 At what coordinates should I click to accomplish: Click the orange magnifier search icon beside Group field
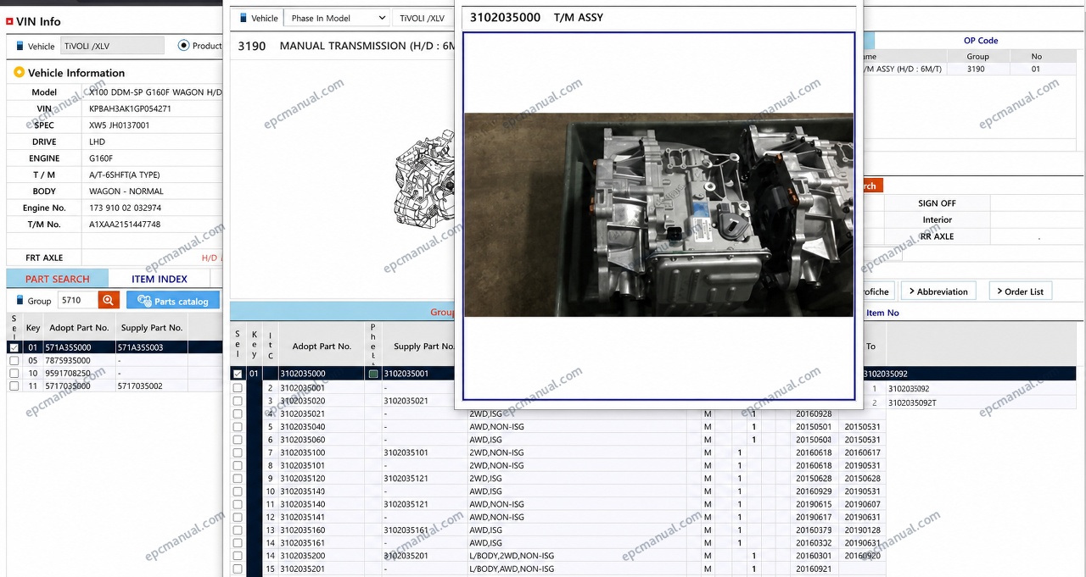109,300
